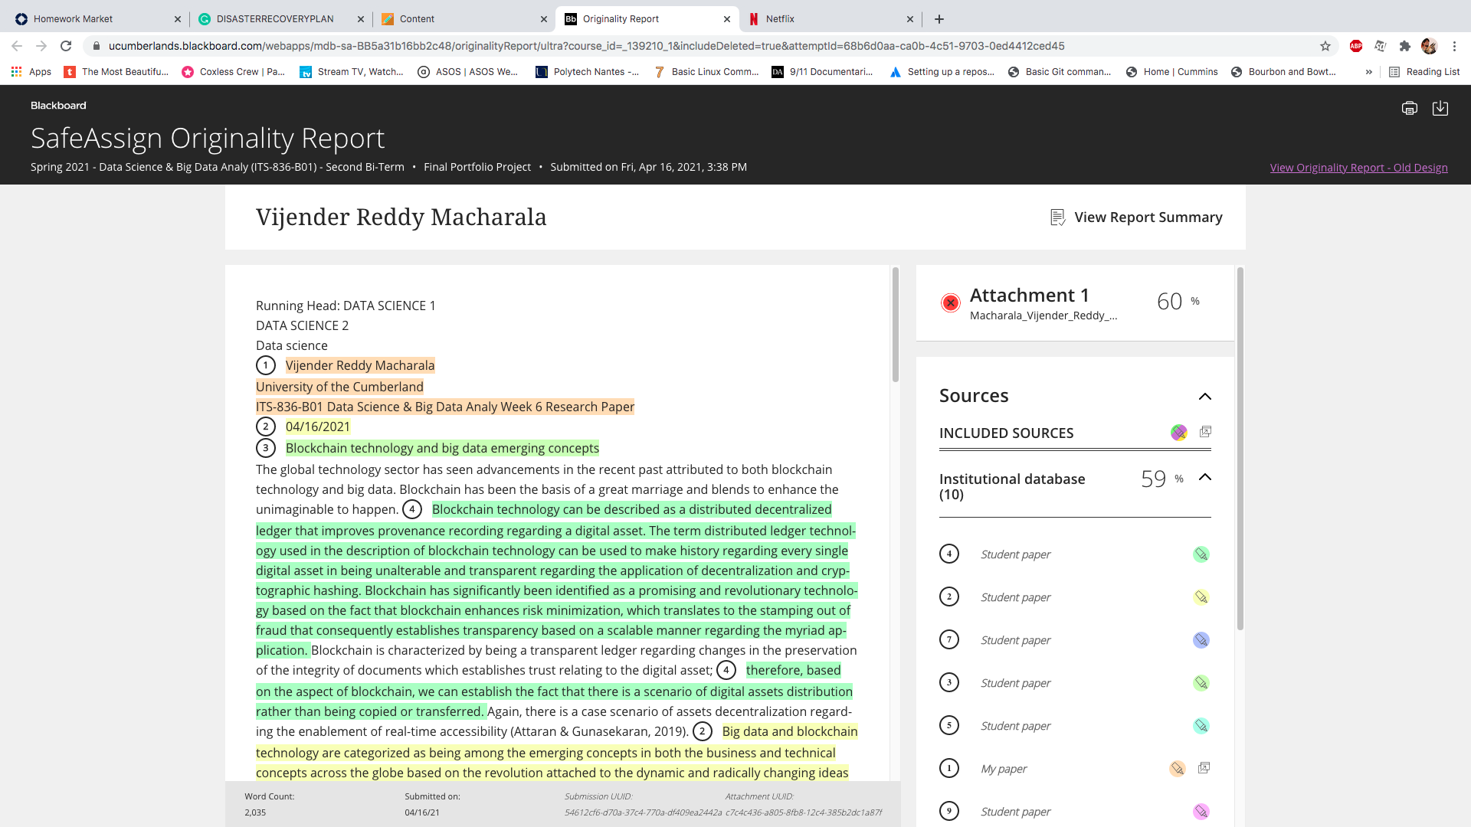
Task: Toggle highlight for source 5 student paper
Action: click(x=1201, y=726)
